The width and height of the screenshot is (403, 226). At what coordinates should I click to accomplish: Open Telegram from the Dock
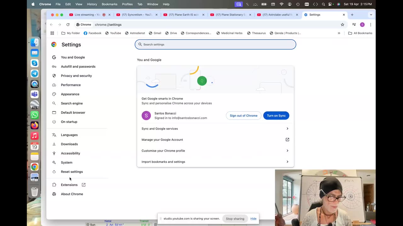(x=35, y=73)
